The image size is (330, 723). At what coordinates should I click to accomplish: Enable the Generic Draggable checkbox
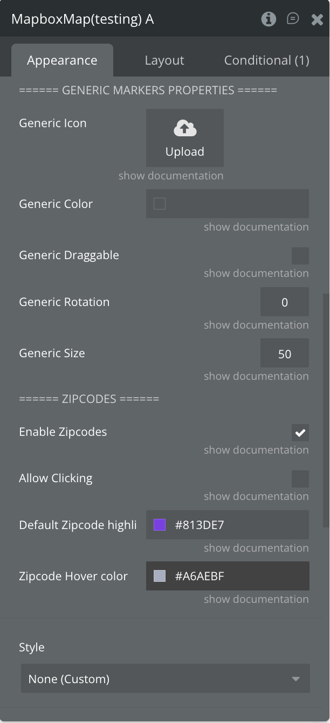coord(300,256)
